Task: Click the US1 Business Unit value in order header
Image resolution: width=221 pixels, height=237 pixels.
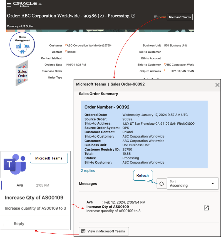Action: point(175,45)
